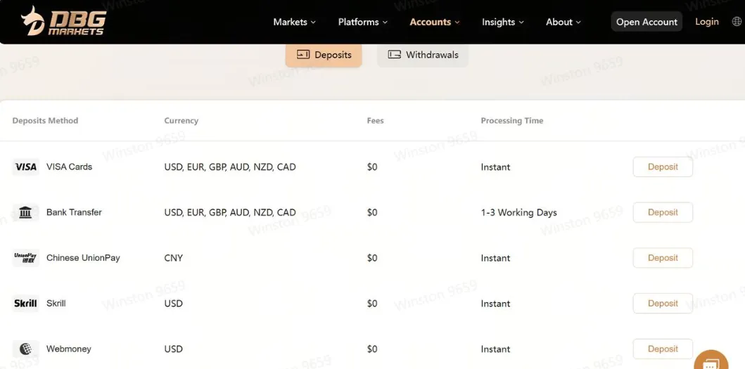Click the VISA Cards Instant processing time
The width and height of the screenshot is (745, 369).
[x=495, y=167]
